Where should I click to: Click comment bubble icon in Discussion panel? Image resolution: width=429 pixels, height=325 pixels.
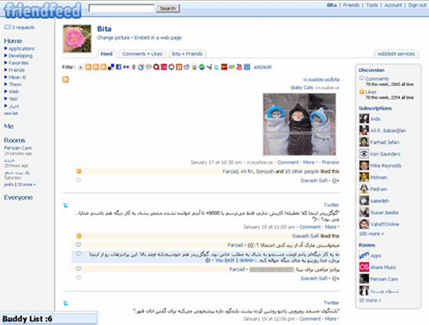[x=362, y=78]
